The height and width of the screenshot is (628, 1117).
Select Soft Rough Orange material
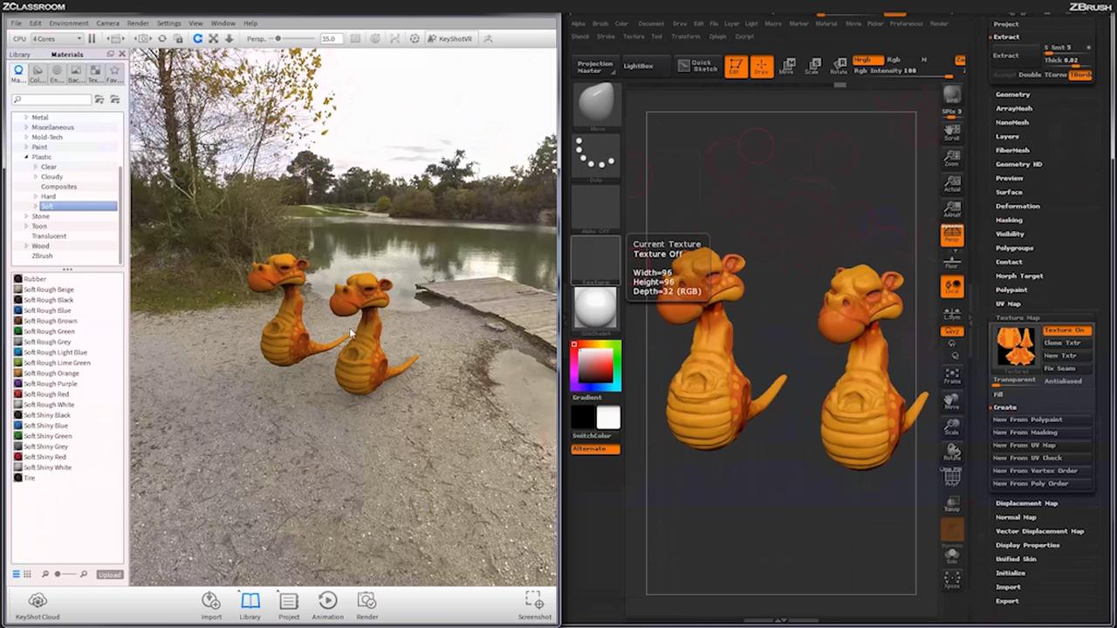(x=51, y=373)
